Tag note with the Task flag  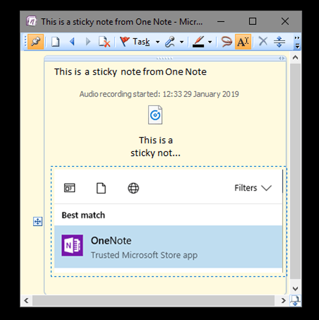point(135,42)
